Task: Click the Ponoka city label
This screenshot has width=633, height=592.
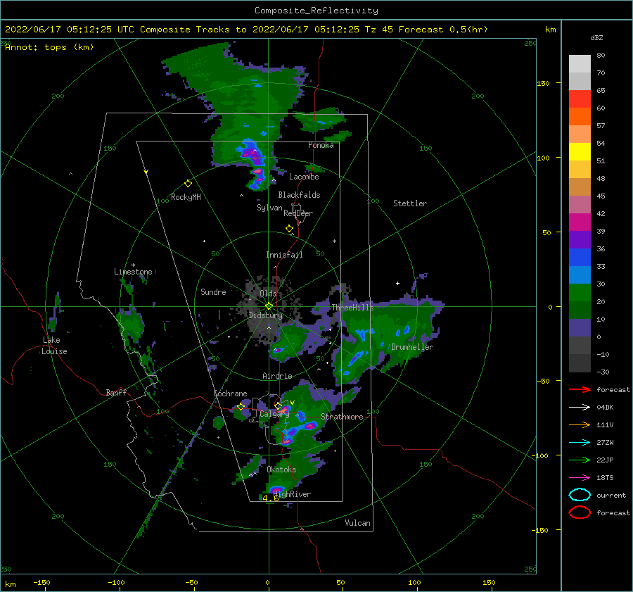Action: (x=321, y=145)
